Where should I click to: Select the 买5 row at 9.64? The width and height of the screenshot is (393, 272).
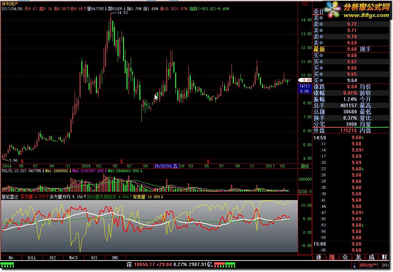tap(351, 81)
